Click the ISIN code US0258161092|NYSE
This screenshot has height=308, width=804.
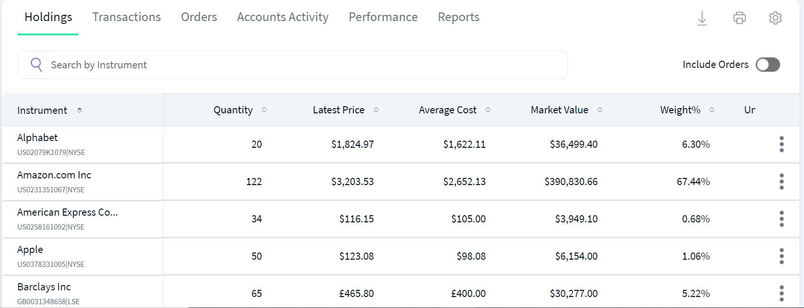pos(51,227)
